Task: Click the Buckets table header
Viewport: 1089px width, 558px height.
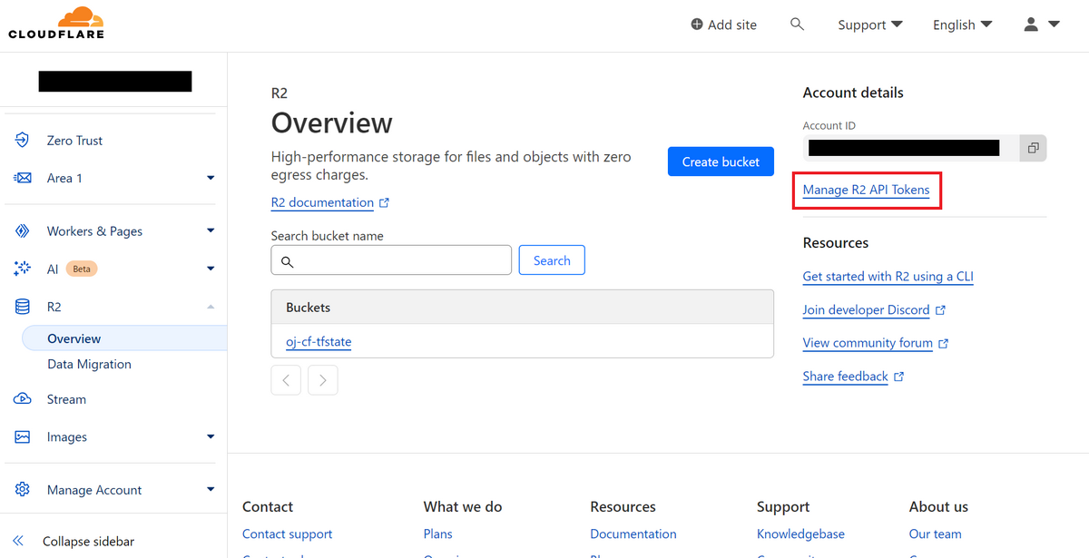Action: pos(522,308)
